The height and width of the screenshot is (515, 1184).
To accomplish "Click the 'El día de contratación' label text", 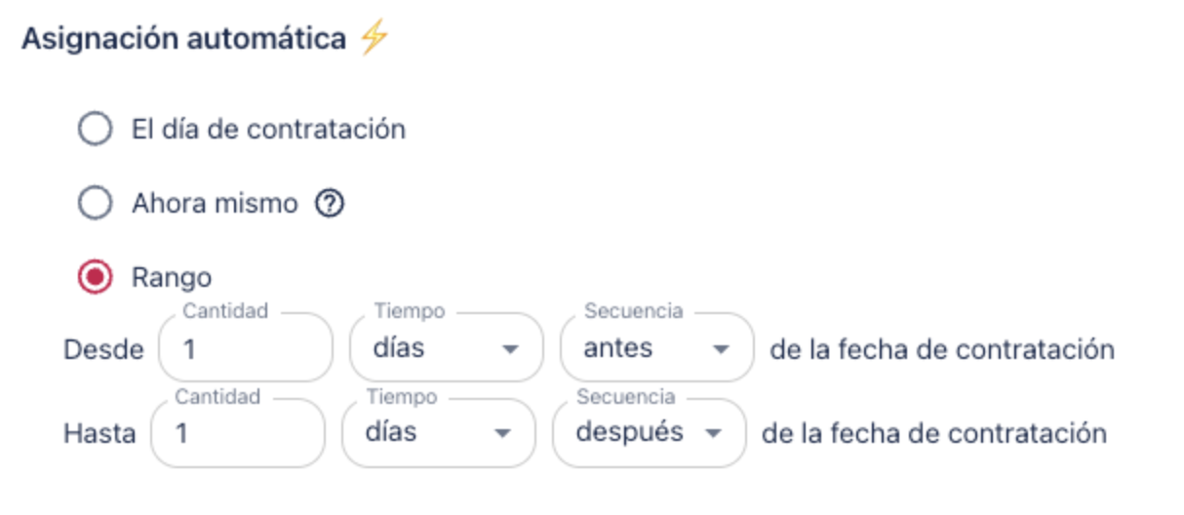I will pyautogui.click(x=268, y=129).
